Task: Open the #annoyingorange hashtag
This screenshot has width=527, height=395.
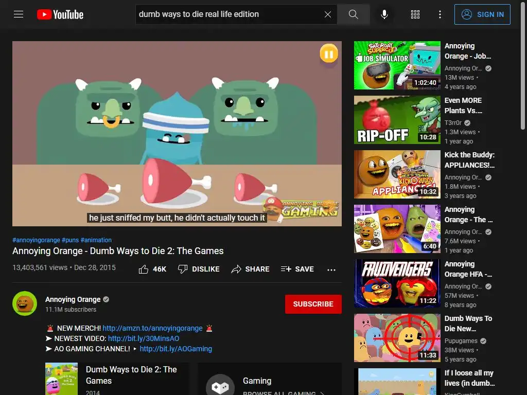Action: [x=37, y=240]
